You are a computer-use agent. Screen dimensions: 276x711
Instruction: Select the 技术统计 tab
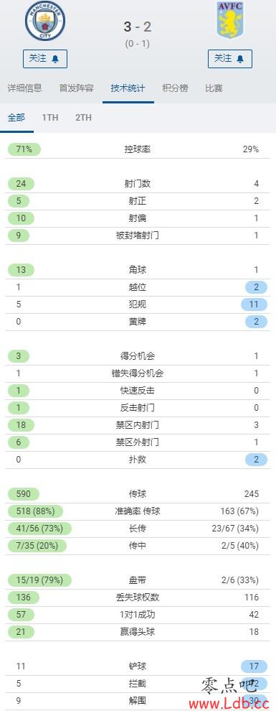click(x=128, y=88)
